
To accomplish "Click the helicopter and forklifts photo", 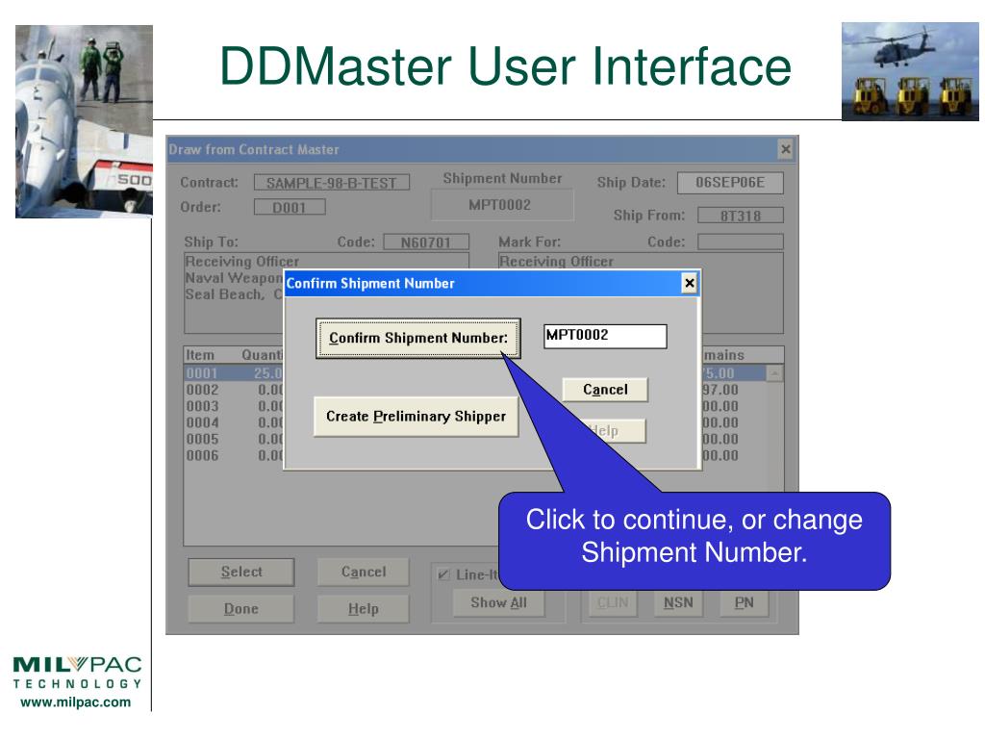I will coord(910,71).
